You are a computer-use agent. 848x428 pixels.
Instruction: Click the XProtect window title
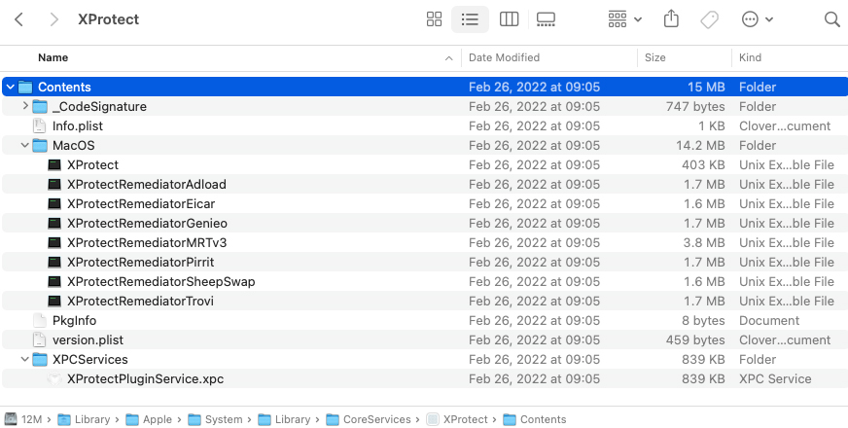click(x=108, y=19)
